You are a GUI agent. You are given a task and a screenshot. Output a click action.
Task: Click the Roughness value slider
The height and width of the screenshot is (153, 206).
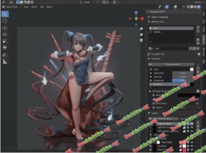point(183,80)
